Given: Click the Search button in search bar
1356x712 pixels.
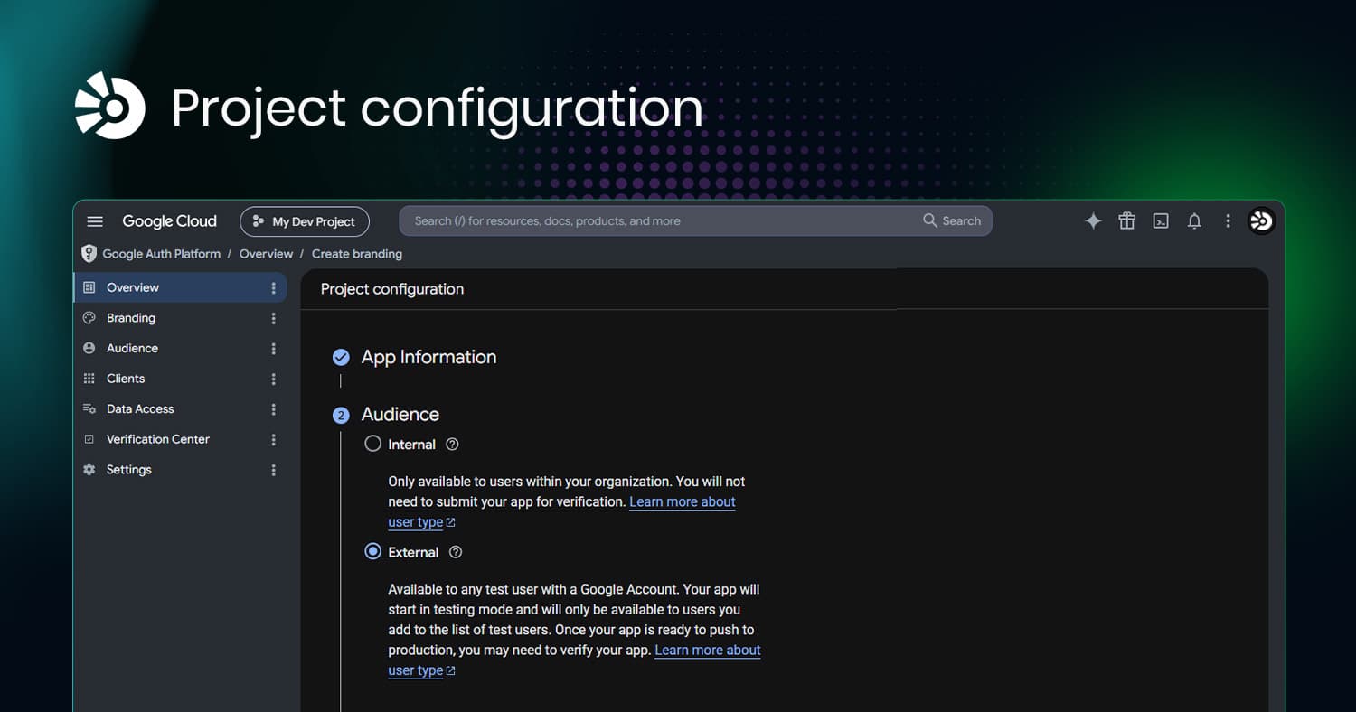Looking at the screenshot, I should click(952, 221).
